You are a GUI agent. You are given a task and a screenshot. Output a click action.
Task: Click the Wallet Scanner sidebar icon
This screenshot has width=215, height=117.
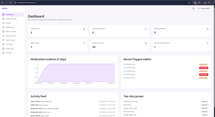pyautogui.click(x=3, y=19)
